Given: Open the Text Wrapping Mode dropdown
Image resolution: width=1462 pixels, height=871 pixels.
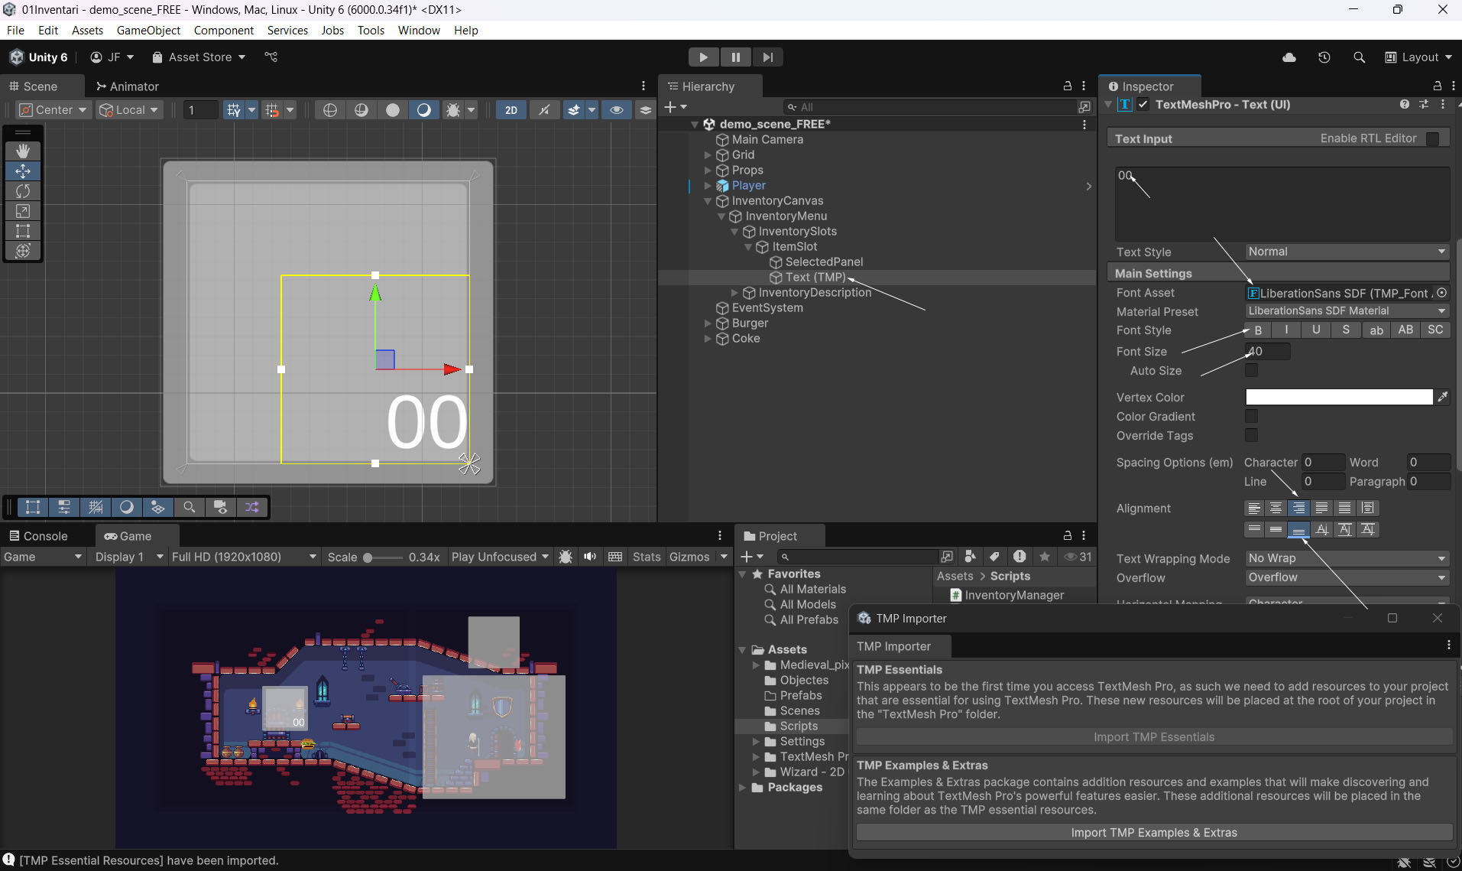Looking at the screenshot, I should pos(1347,558).
